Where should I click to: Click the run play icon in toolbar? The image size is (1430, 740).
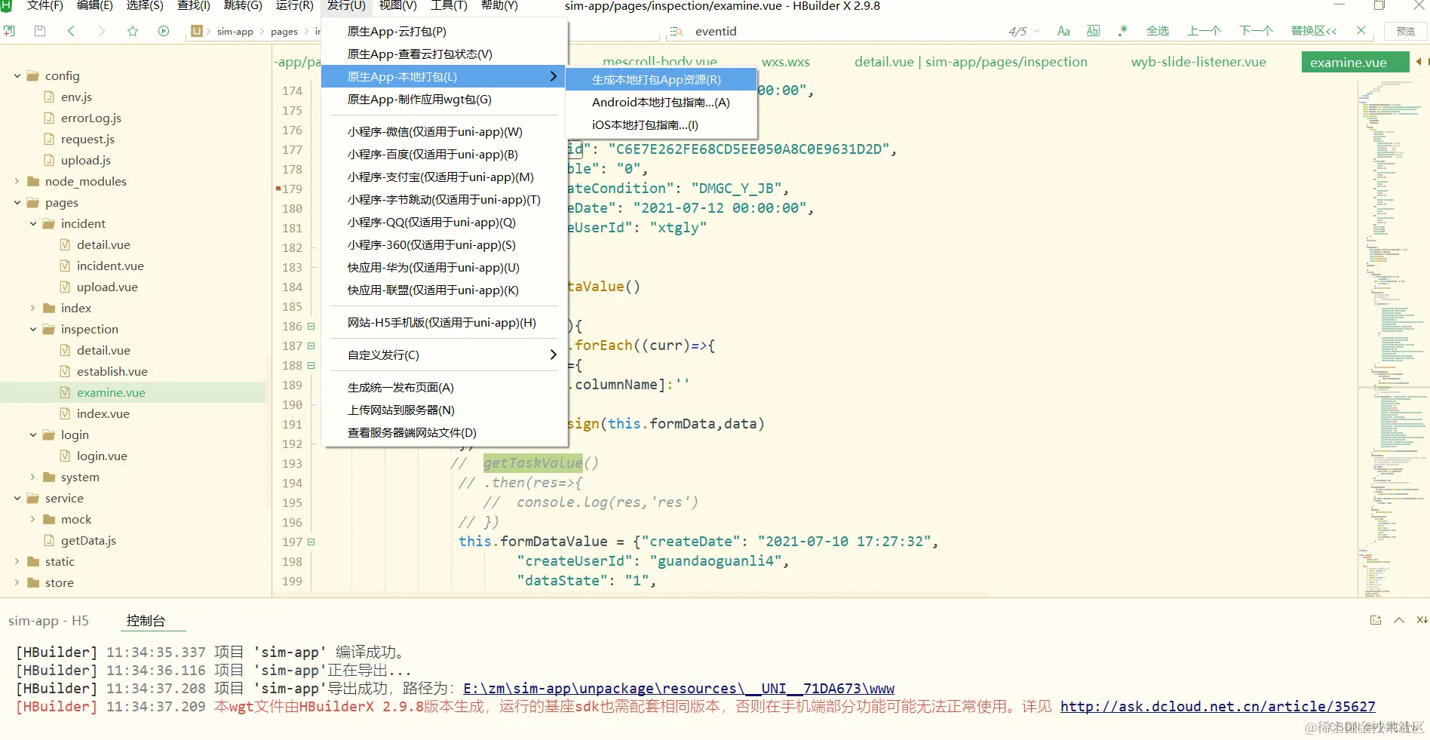coord(164,31)
